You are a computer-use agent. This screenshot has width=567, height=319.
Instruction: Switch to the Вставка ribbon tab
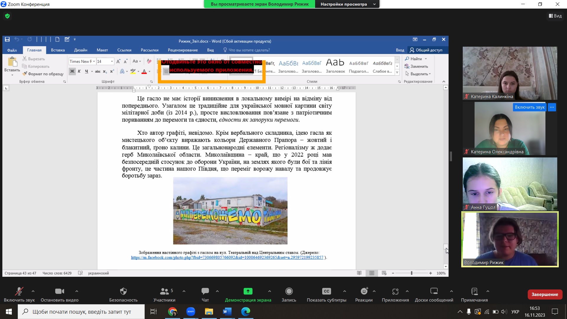58,50
